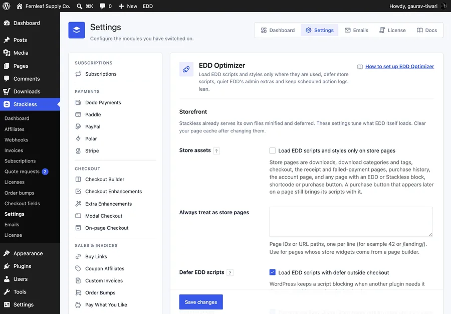Viewport: 451px width, 314px height.
Task: Open Invoices submenu under Stackless
Action: 30,150
